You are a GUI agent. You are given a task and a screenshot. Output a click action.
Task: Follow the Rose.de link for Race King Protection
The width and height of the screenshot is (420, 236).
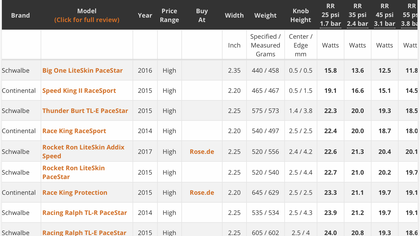[202, 193]
